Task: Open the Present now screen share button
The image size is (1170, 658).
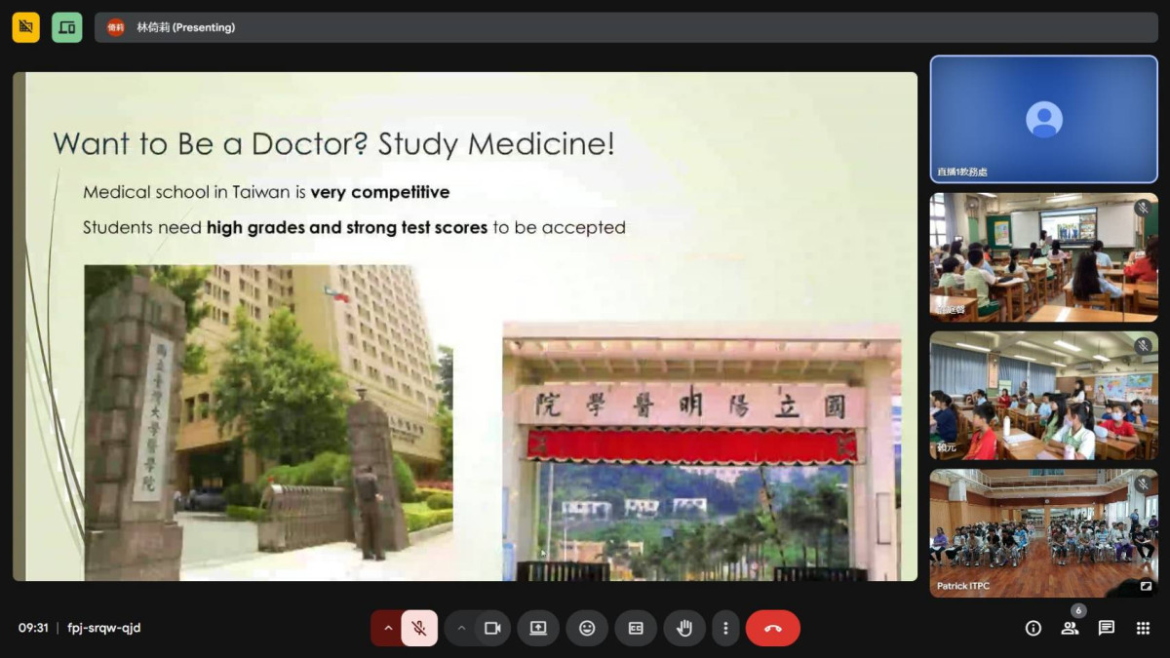Action: click(538, 629)
